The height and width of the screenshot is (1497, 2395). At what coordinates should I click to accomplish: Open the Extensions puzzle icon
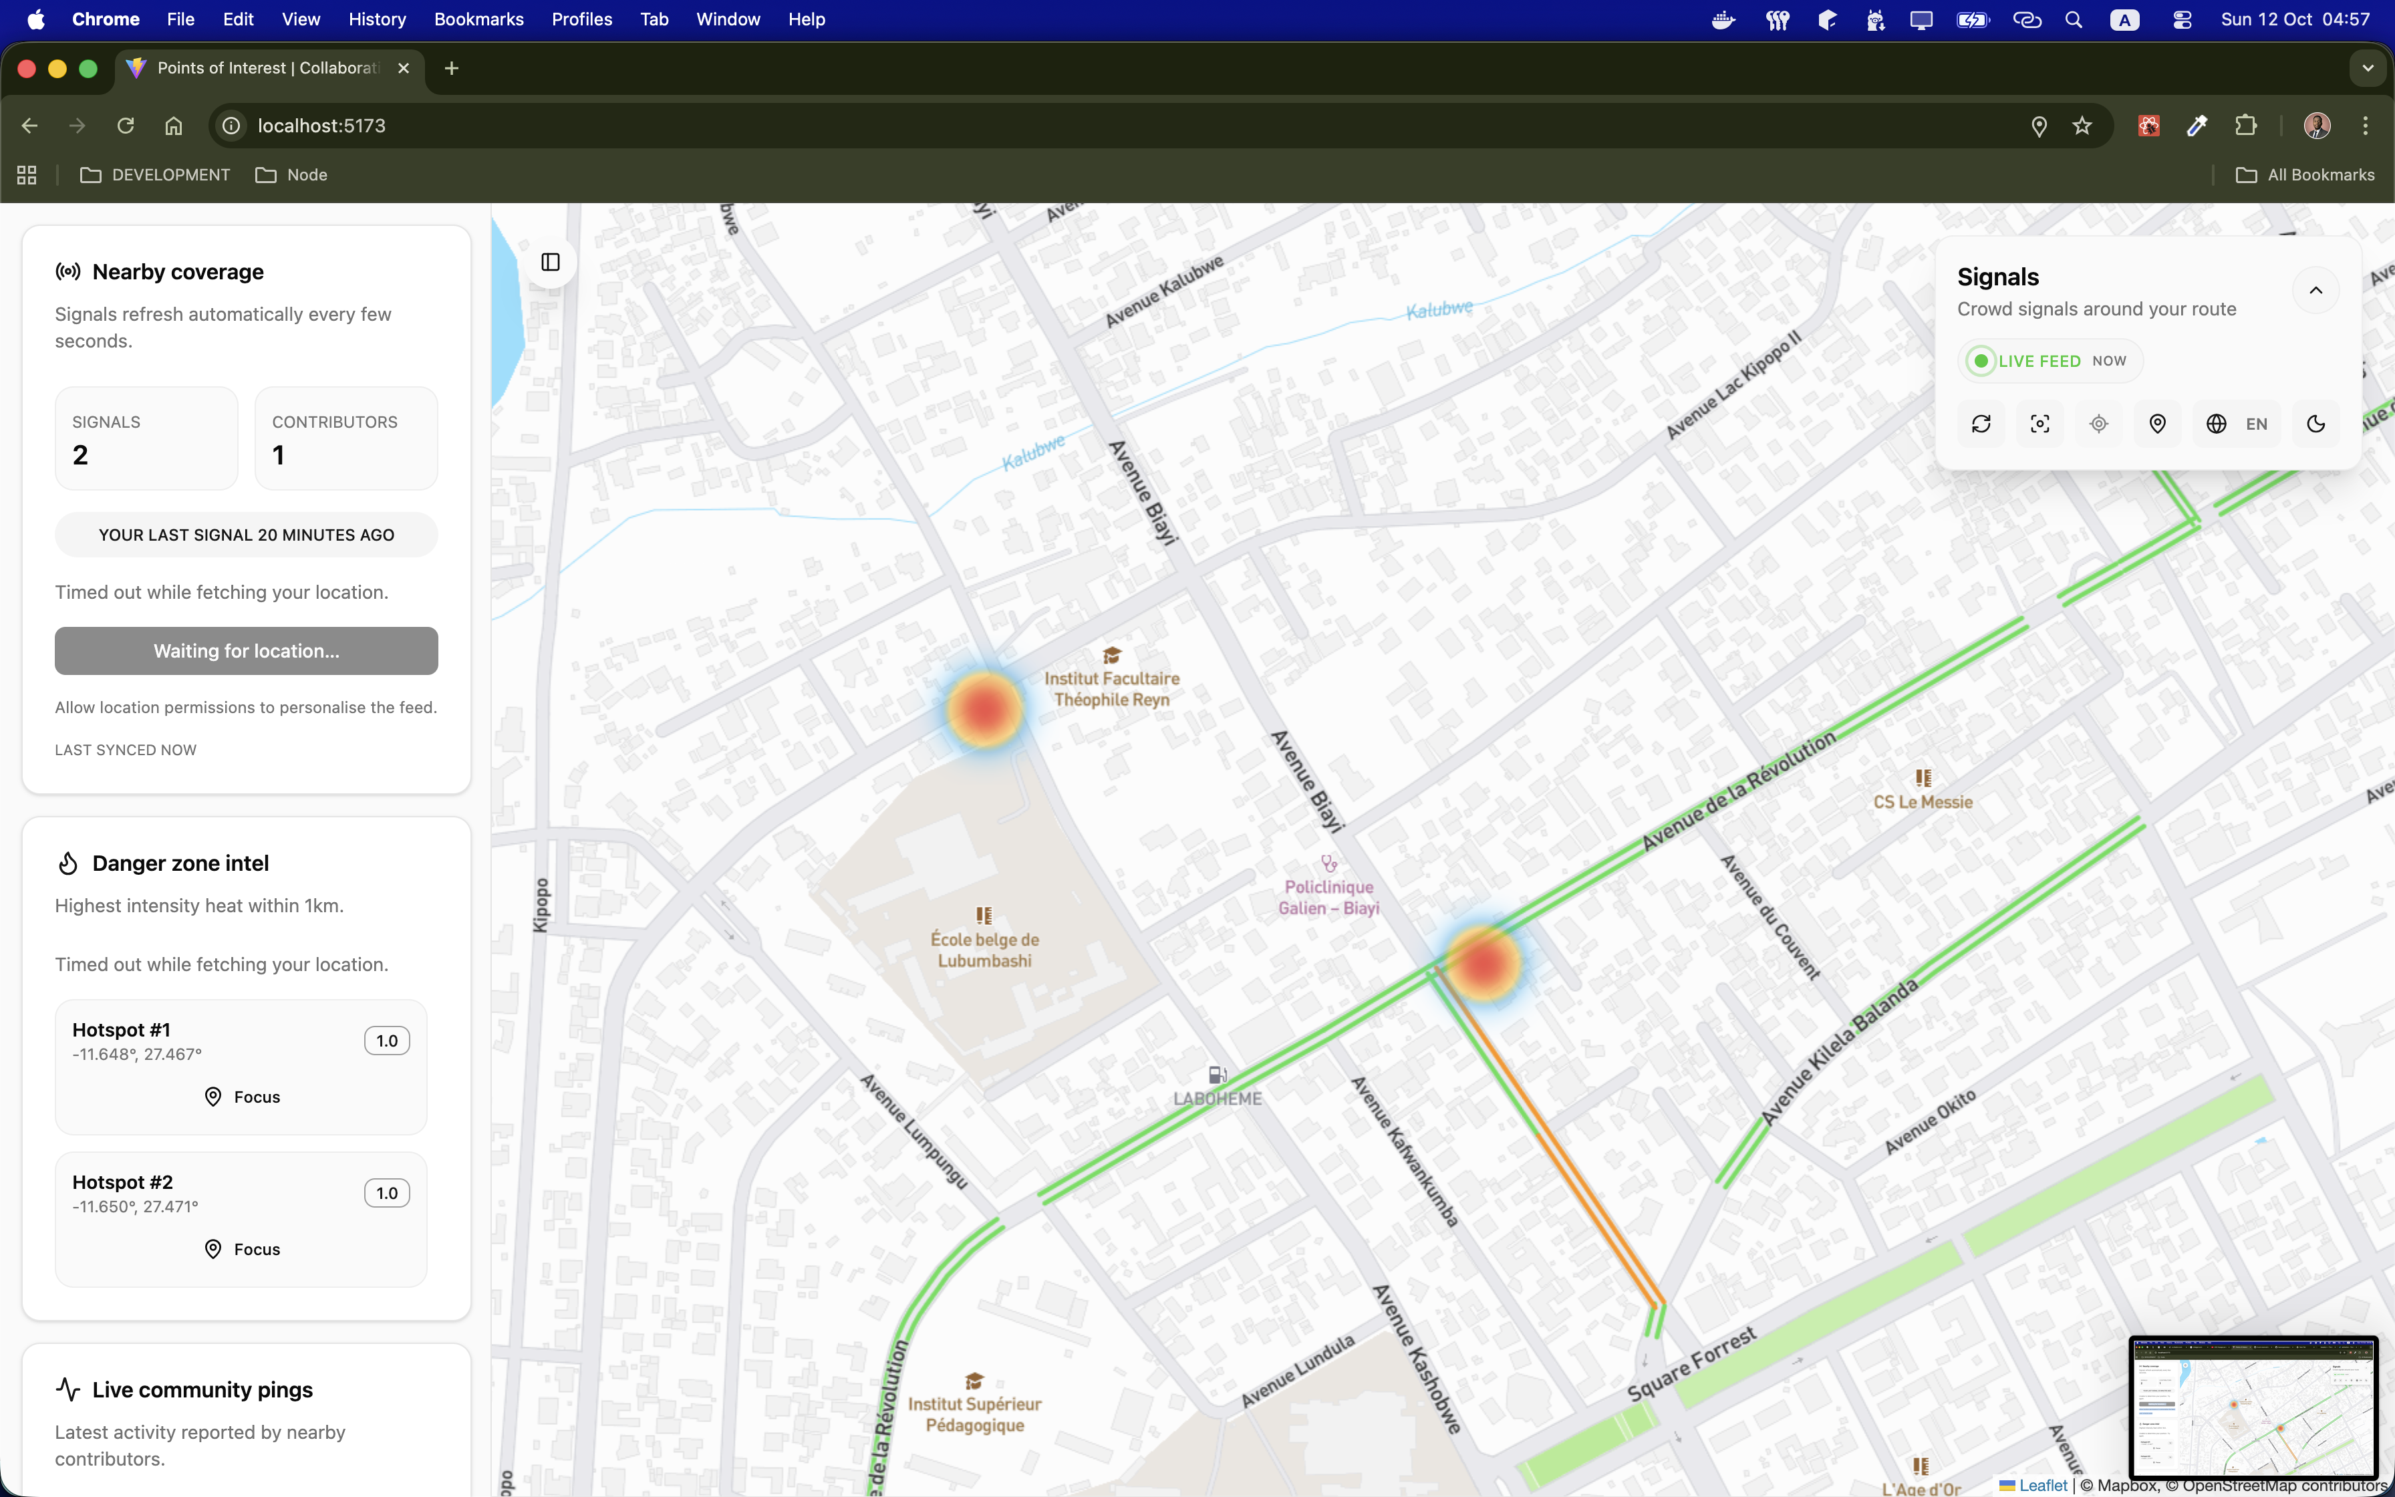(x=2245, y=126)
